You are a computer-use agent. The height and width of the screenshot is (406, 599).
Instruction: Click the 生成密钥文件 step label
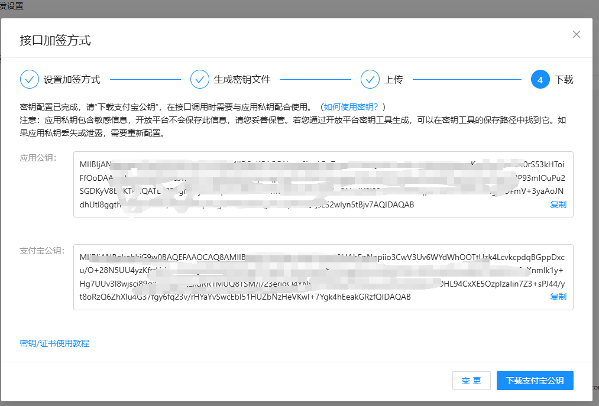tap(242, 79)
